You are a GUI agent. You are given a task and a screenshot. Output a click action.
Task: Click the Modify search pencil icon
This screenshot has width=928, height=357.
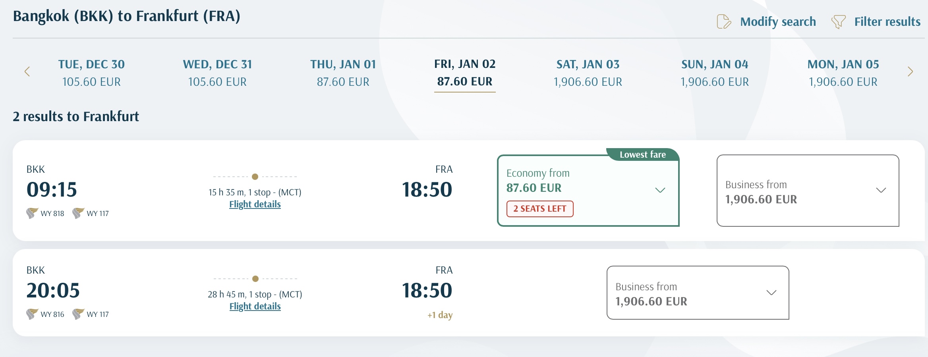coord(724,21)
